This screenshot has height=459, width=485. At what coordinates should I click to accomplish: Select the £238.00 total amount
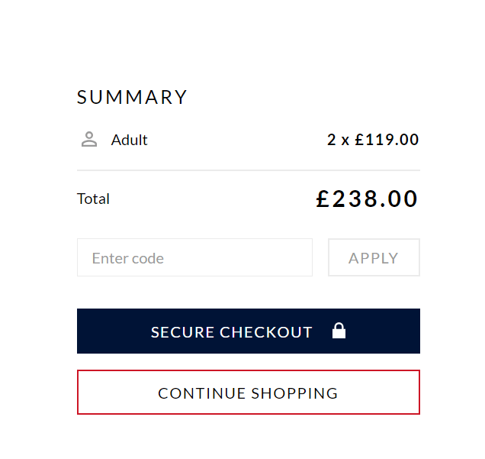367,199
